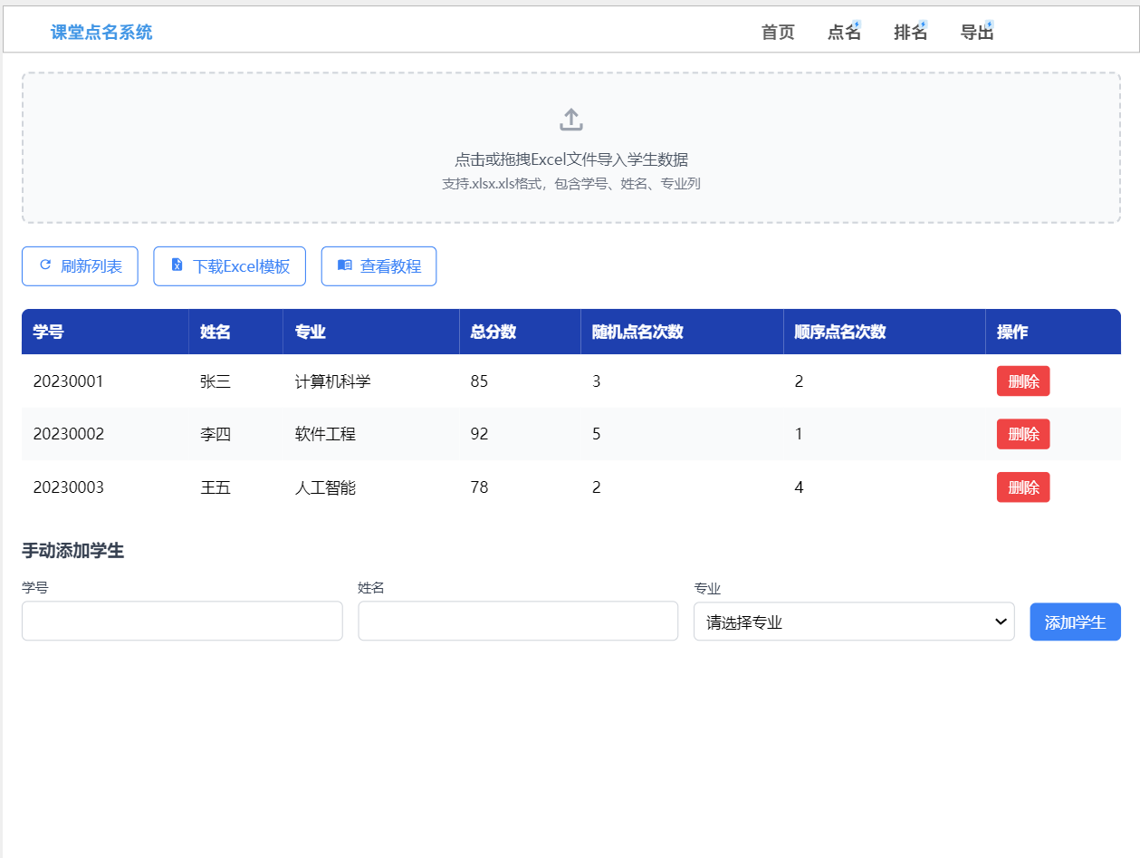Click the Excel file icon on 下载Excel模板 button
The width and height of the screenshot is (1140, 858).
[175, 265]
